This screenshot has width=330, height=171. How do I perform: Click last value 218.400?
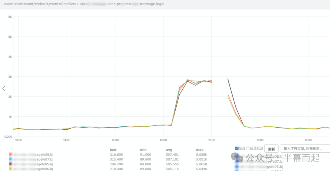pos(116,169)
